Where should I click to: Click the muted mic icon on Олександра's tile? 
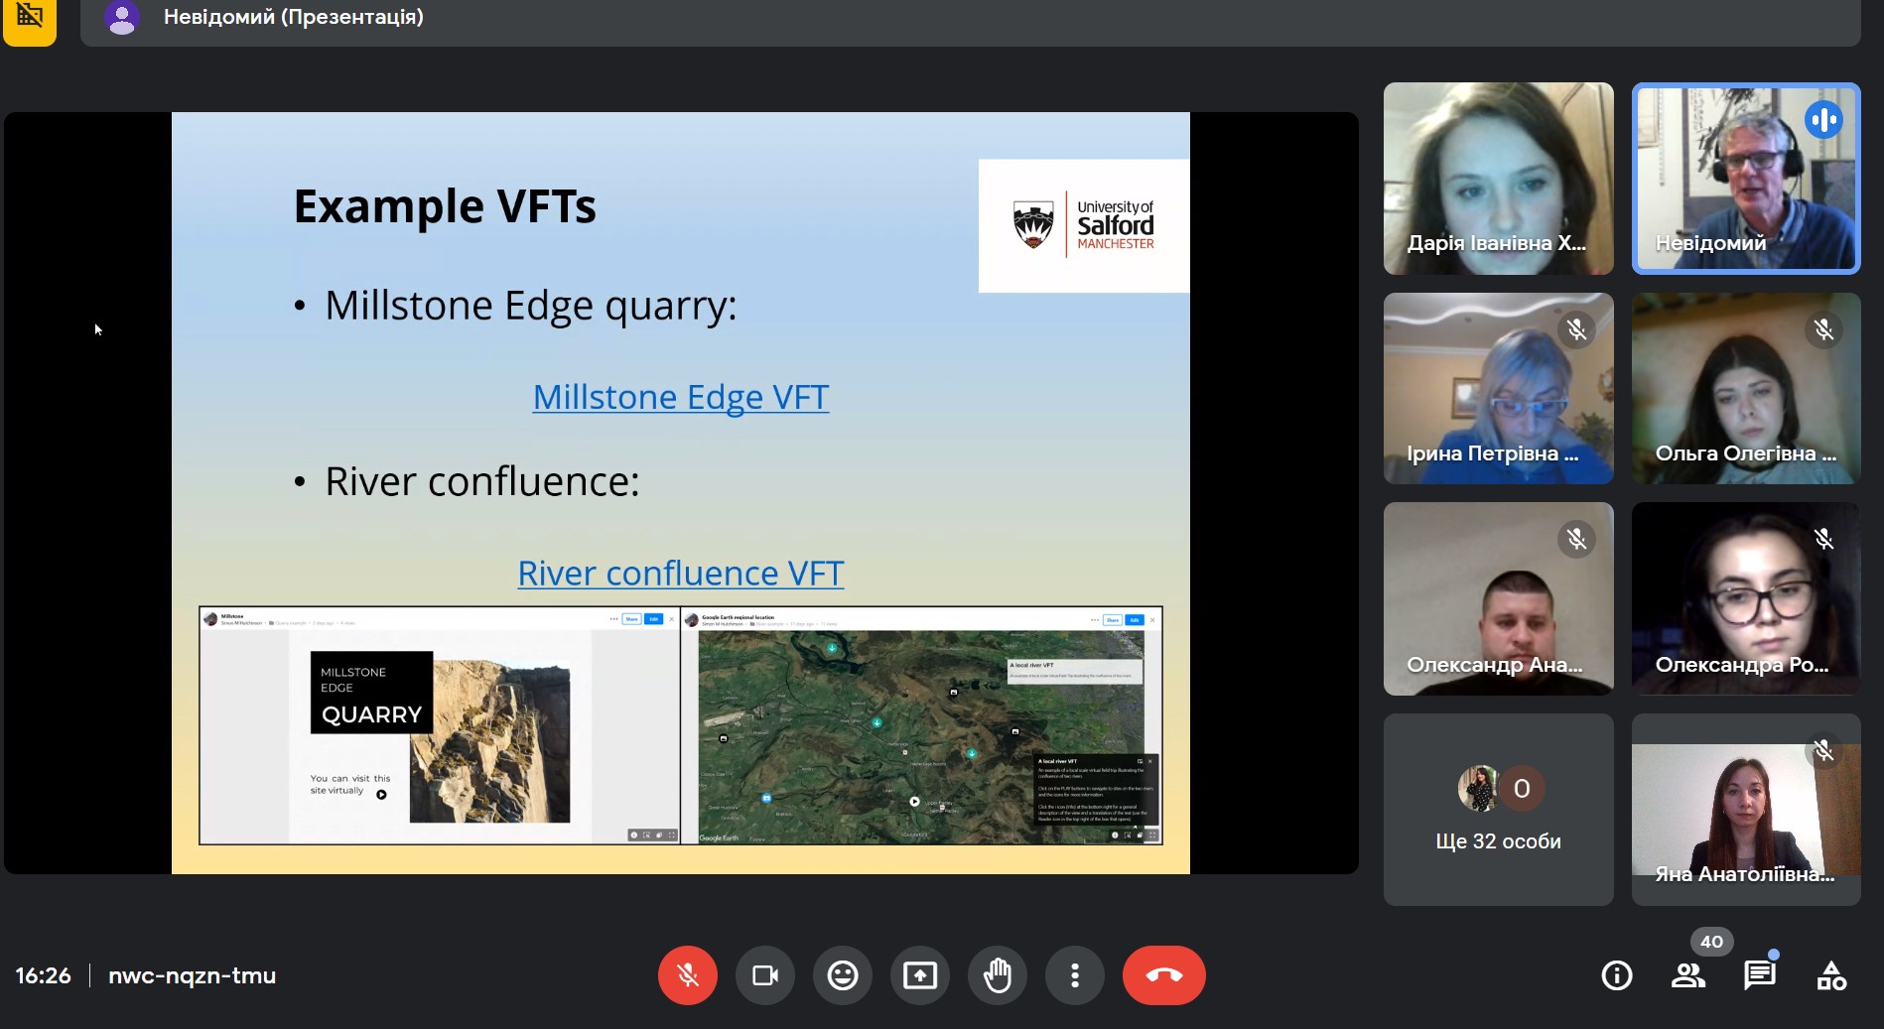tap(1823, 540)
